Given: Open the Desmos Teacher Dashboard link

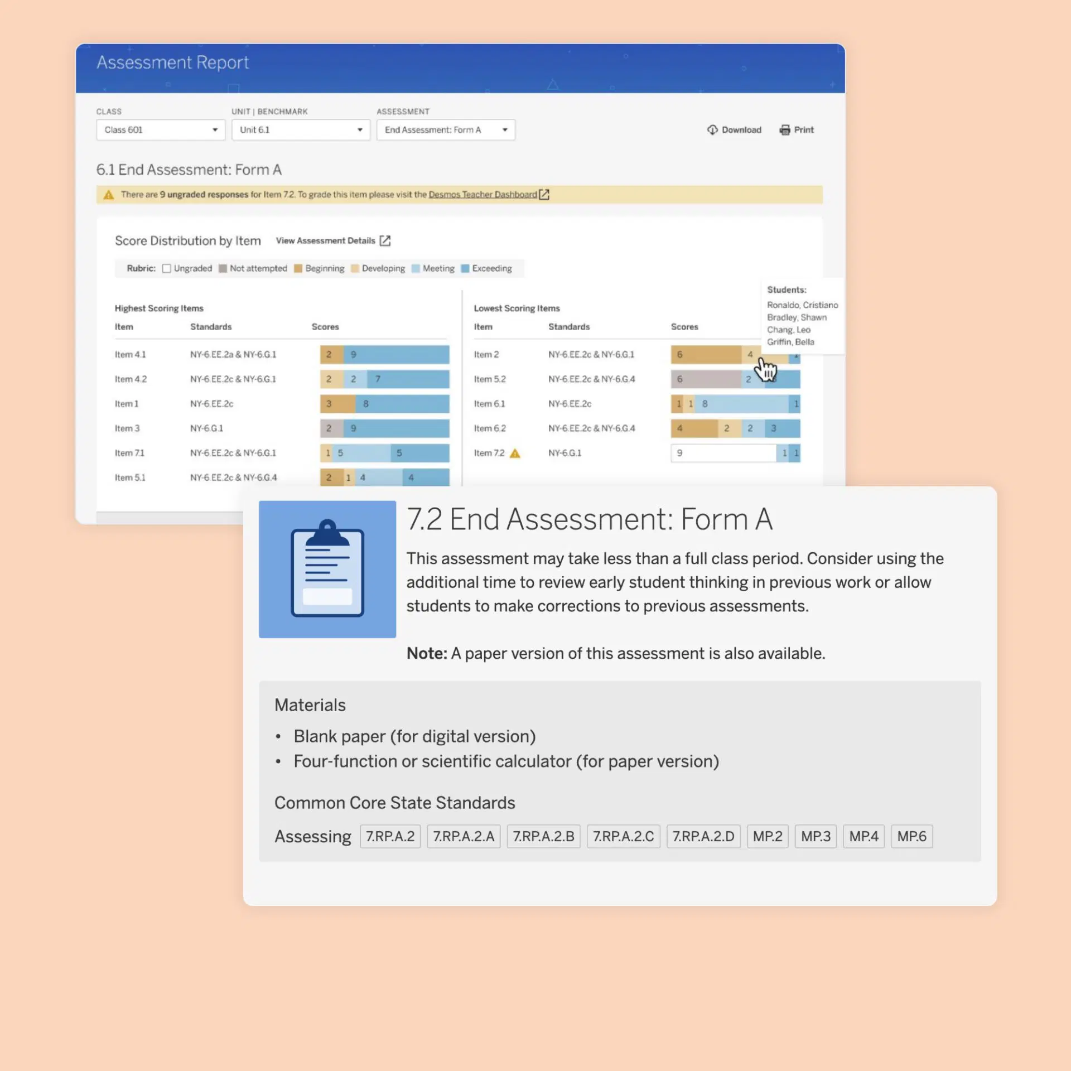Looking at the screenshot, I should click(x=483, y=194).
